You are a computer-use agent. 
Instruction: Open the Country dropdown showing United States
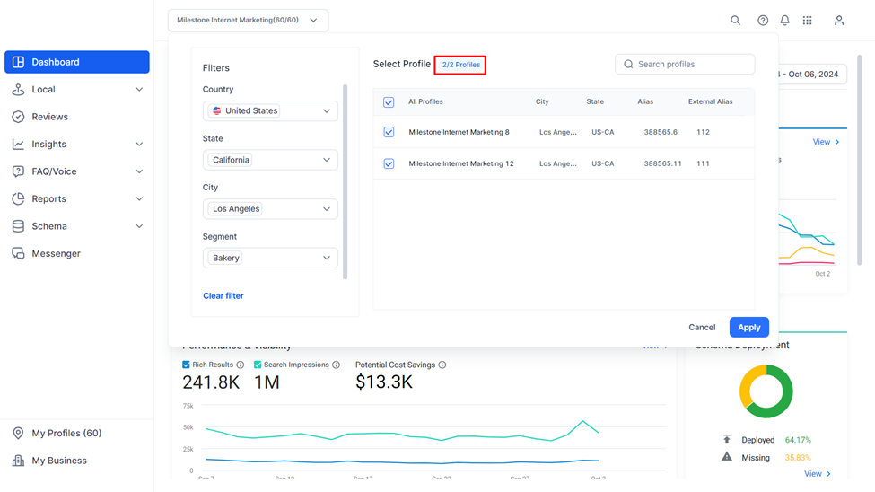pos(270,110)
